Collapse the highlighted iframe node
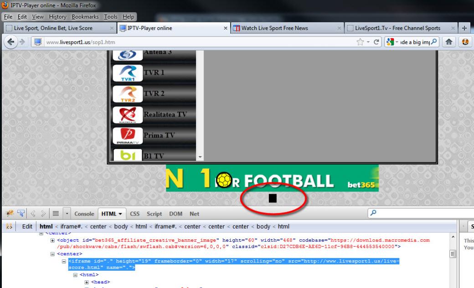Viewport: 474px width, 288px height. click(x=64, y=261)
